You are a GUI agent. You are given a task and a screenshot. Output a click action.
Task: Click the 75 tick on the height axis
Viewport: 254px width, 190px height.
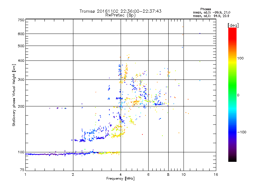tap(22, 170)
